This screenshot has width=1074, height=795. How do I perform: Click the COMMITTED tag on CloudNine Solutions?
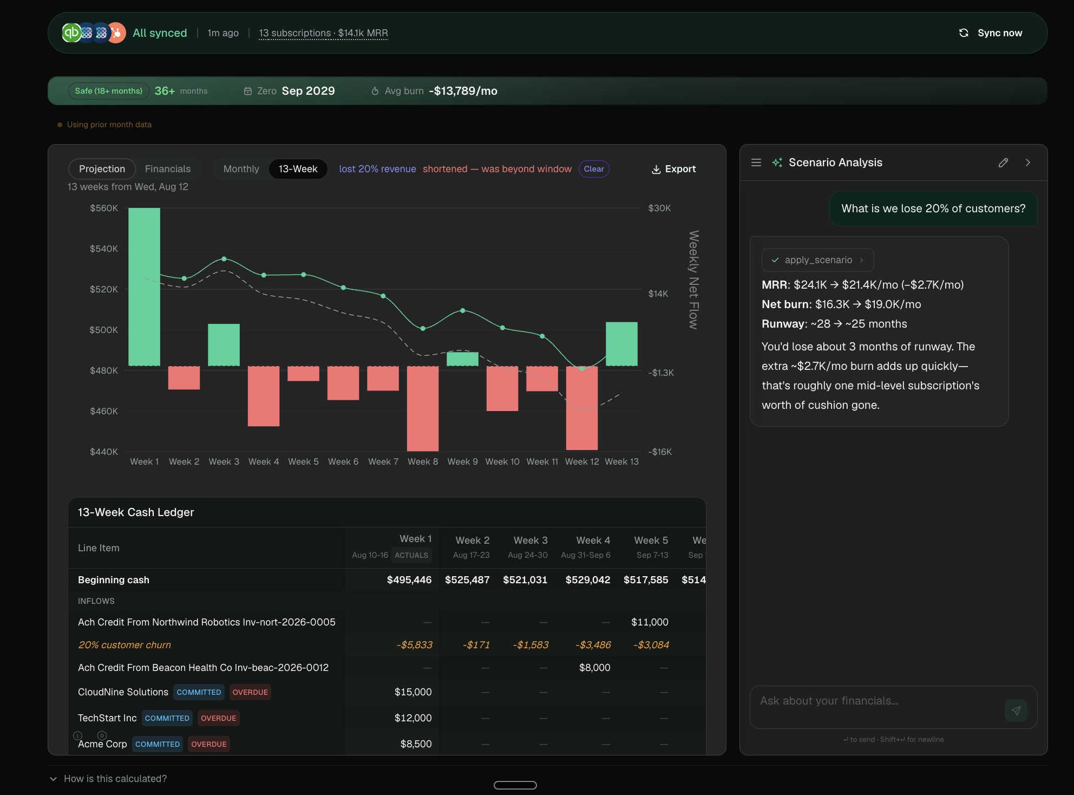click(x=199, y=692)
